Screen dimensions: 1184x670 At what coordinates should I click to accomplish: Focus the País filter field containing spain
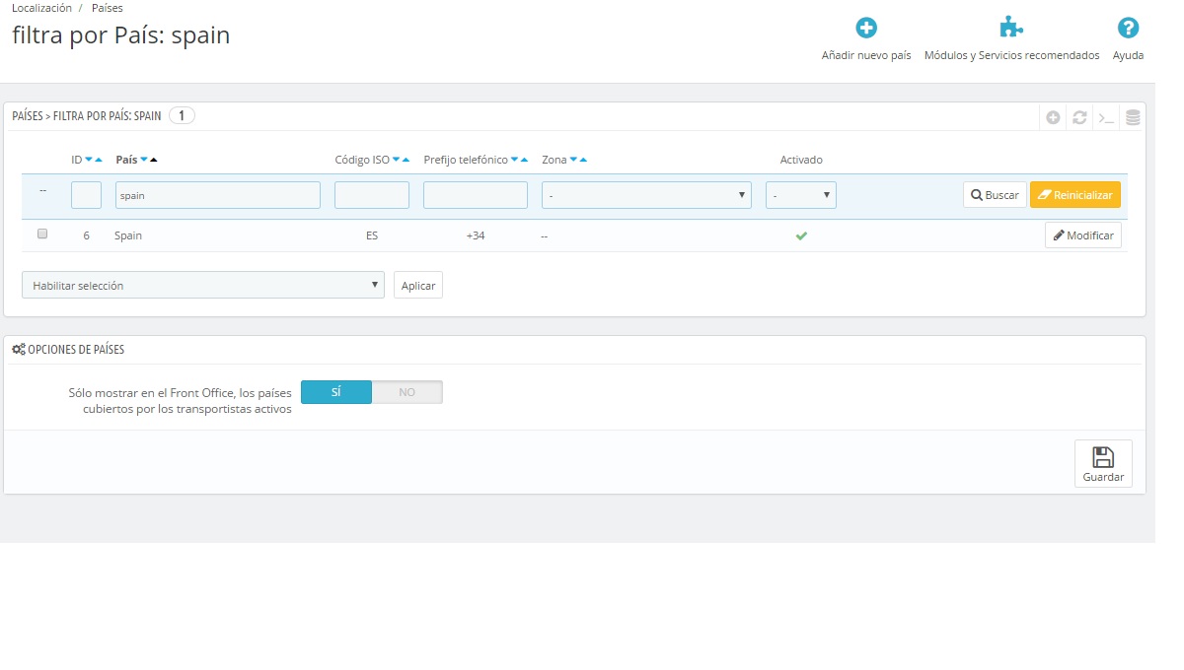pos(218,195)
